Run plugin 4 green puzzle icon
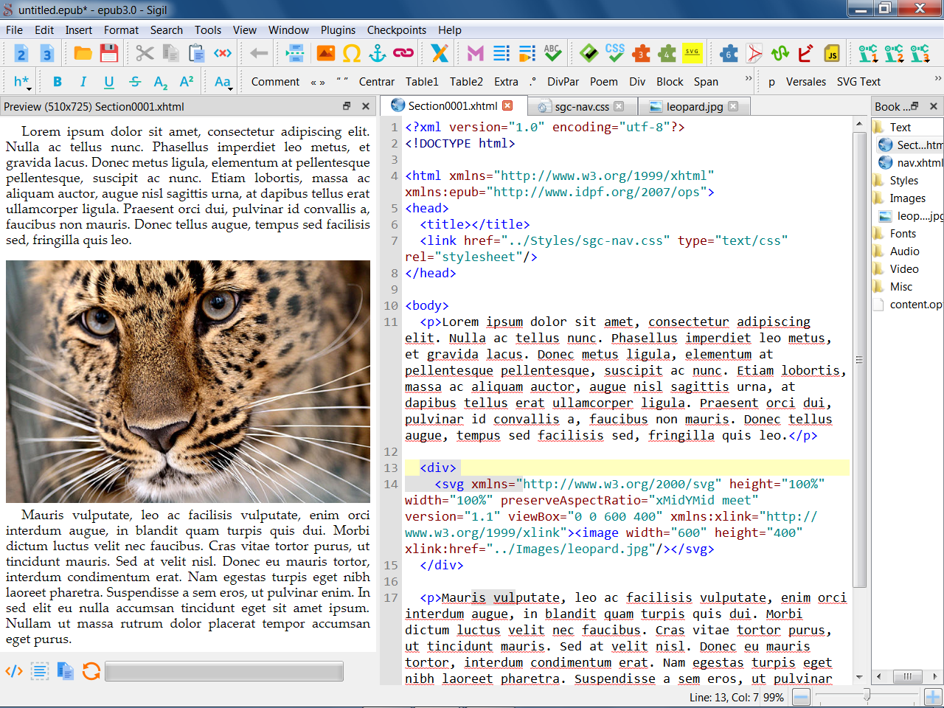The width and height of the screenshot is (944, 708). coord(667,53)
